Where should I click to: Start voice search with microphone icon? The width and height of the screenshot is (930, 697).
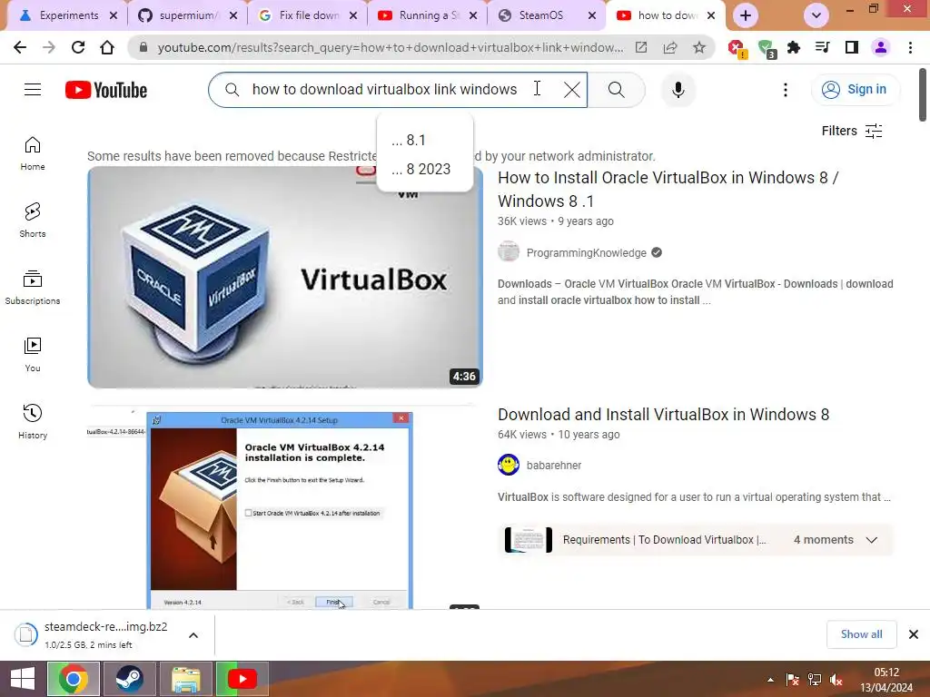pyautogui.click(x=678, y=90)
